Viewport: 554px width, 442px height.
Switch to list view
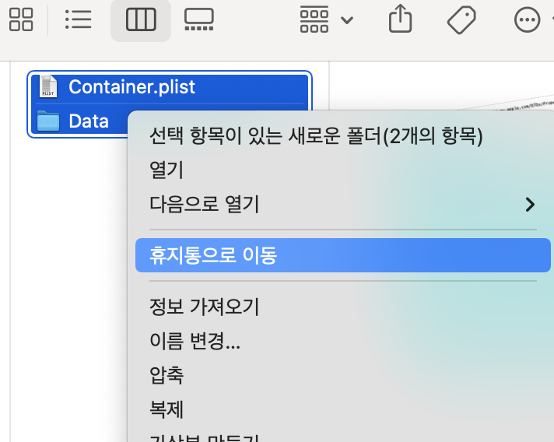pyautogui.click(x=78, y=19)
